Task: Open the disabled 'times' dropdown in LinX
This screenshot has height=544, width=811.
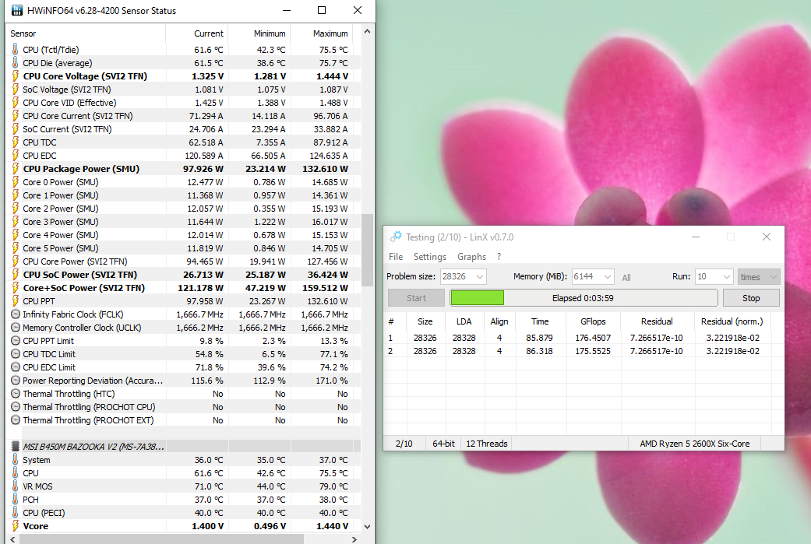Action: tap(758, 276)
